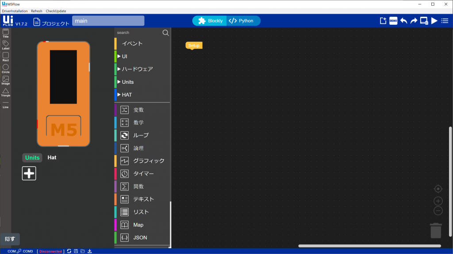Click the plus button to add a Unit

[29, 173]
